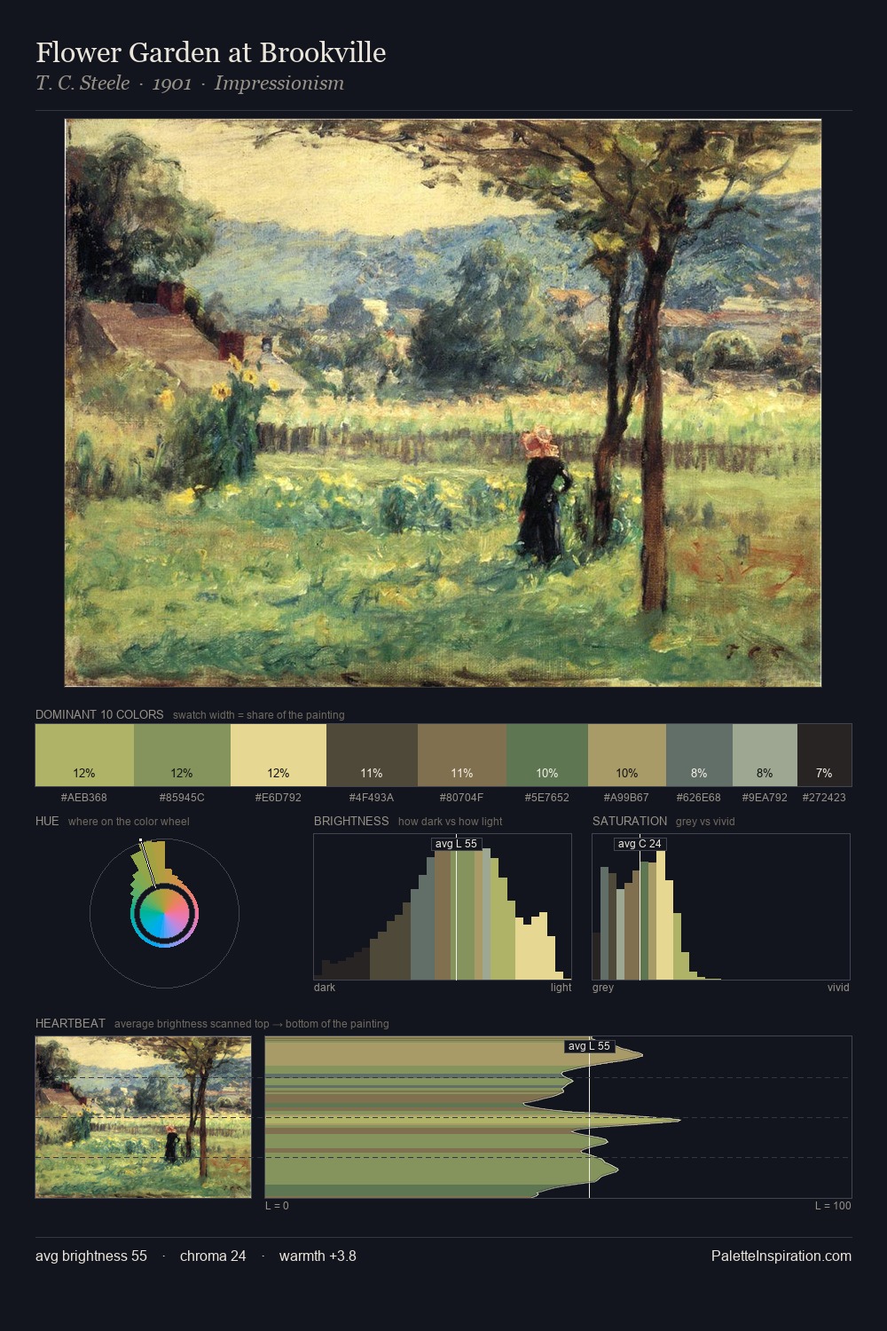Select the #E6D792 pale yellow swatch
The width and height of the screenshot is (887, 1331).
tap(279, 755)
